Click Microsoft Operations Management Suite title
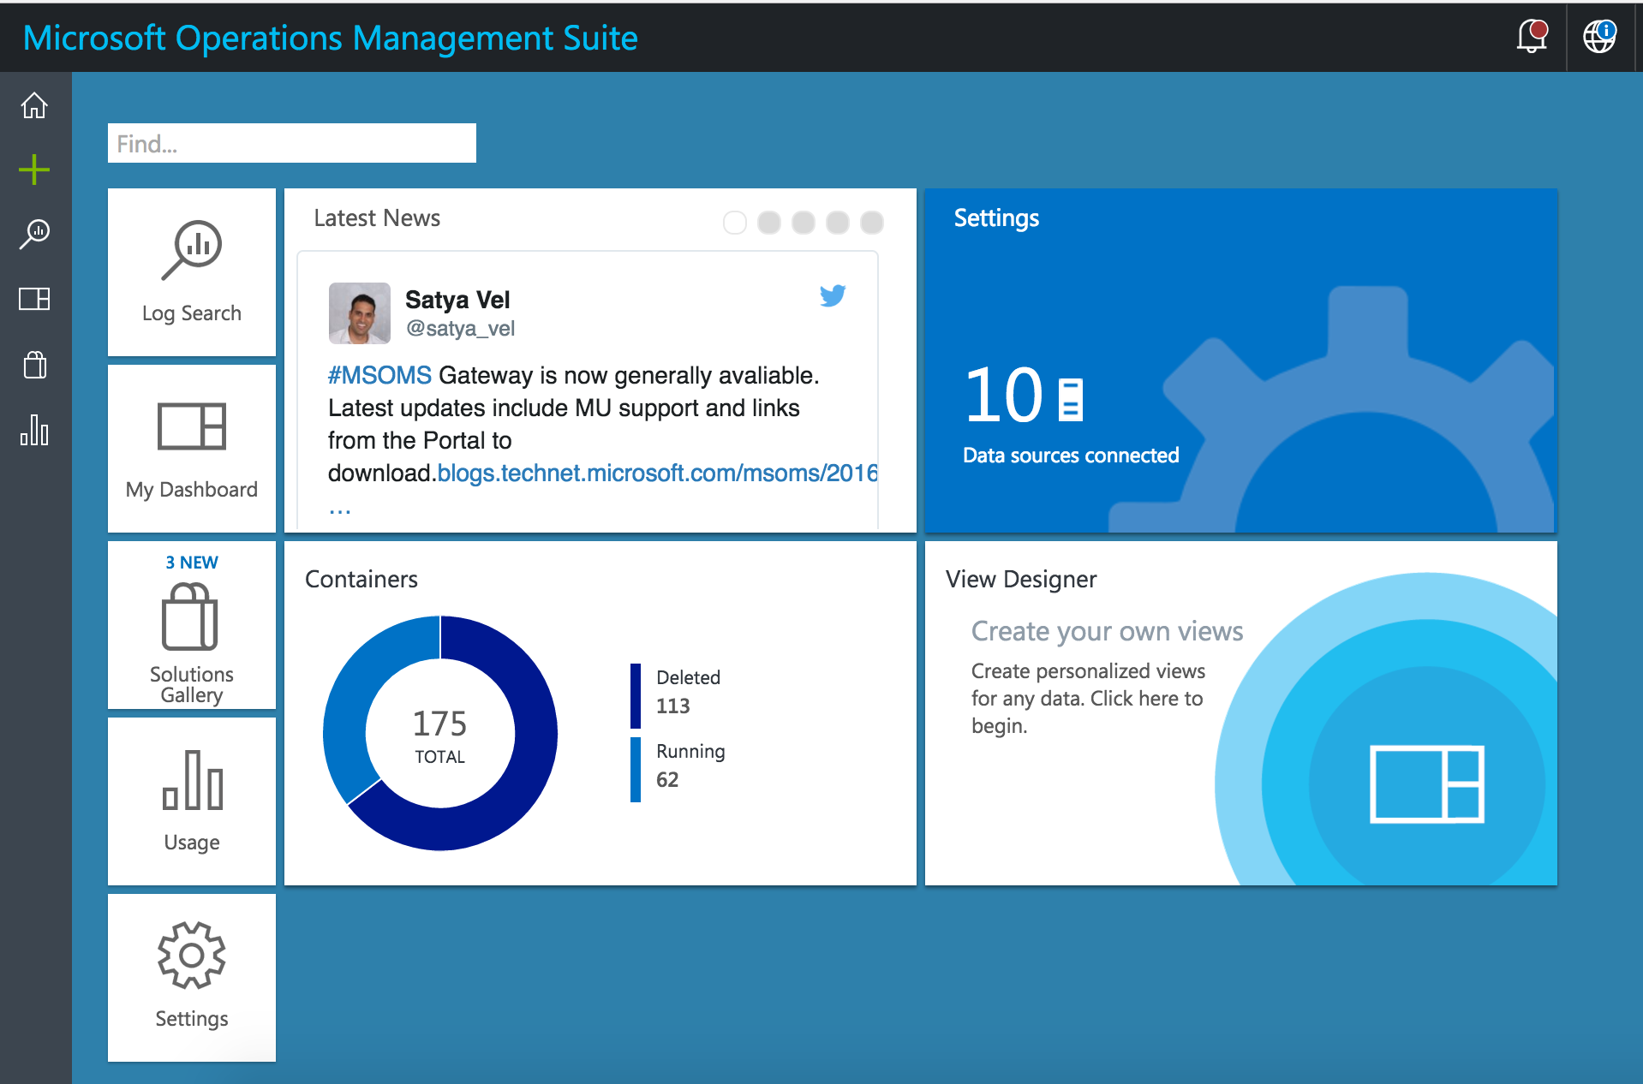The width and height of the screenshot is (1643, 1084). (x=330, y=38)
